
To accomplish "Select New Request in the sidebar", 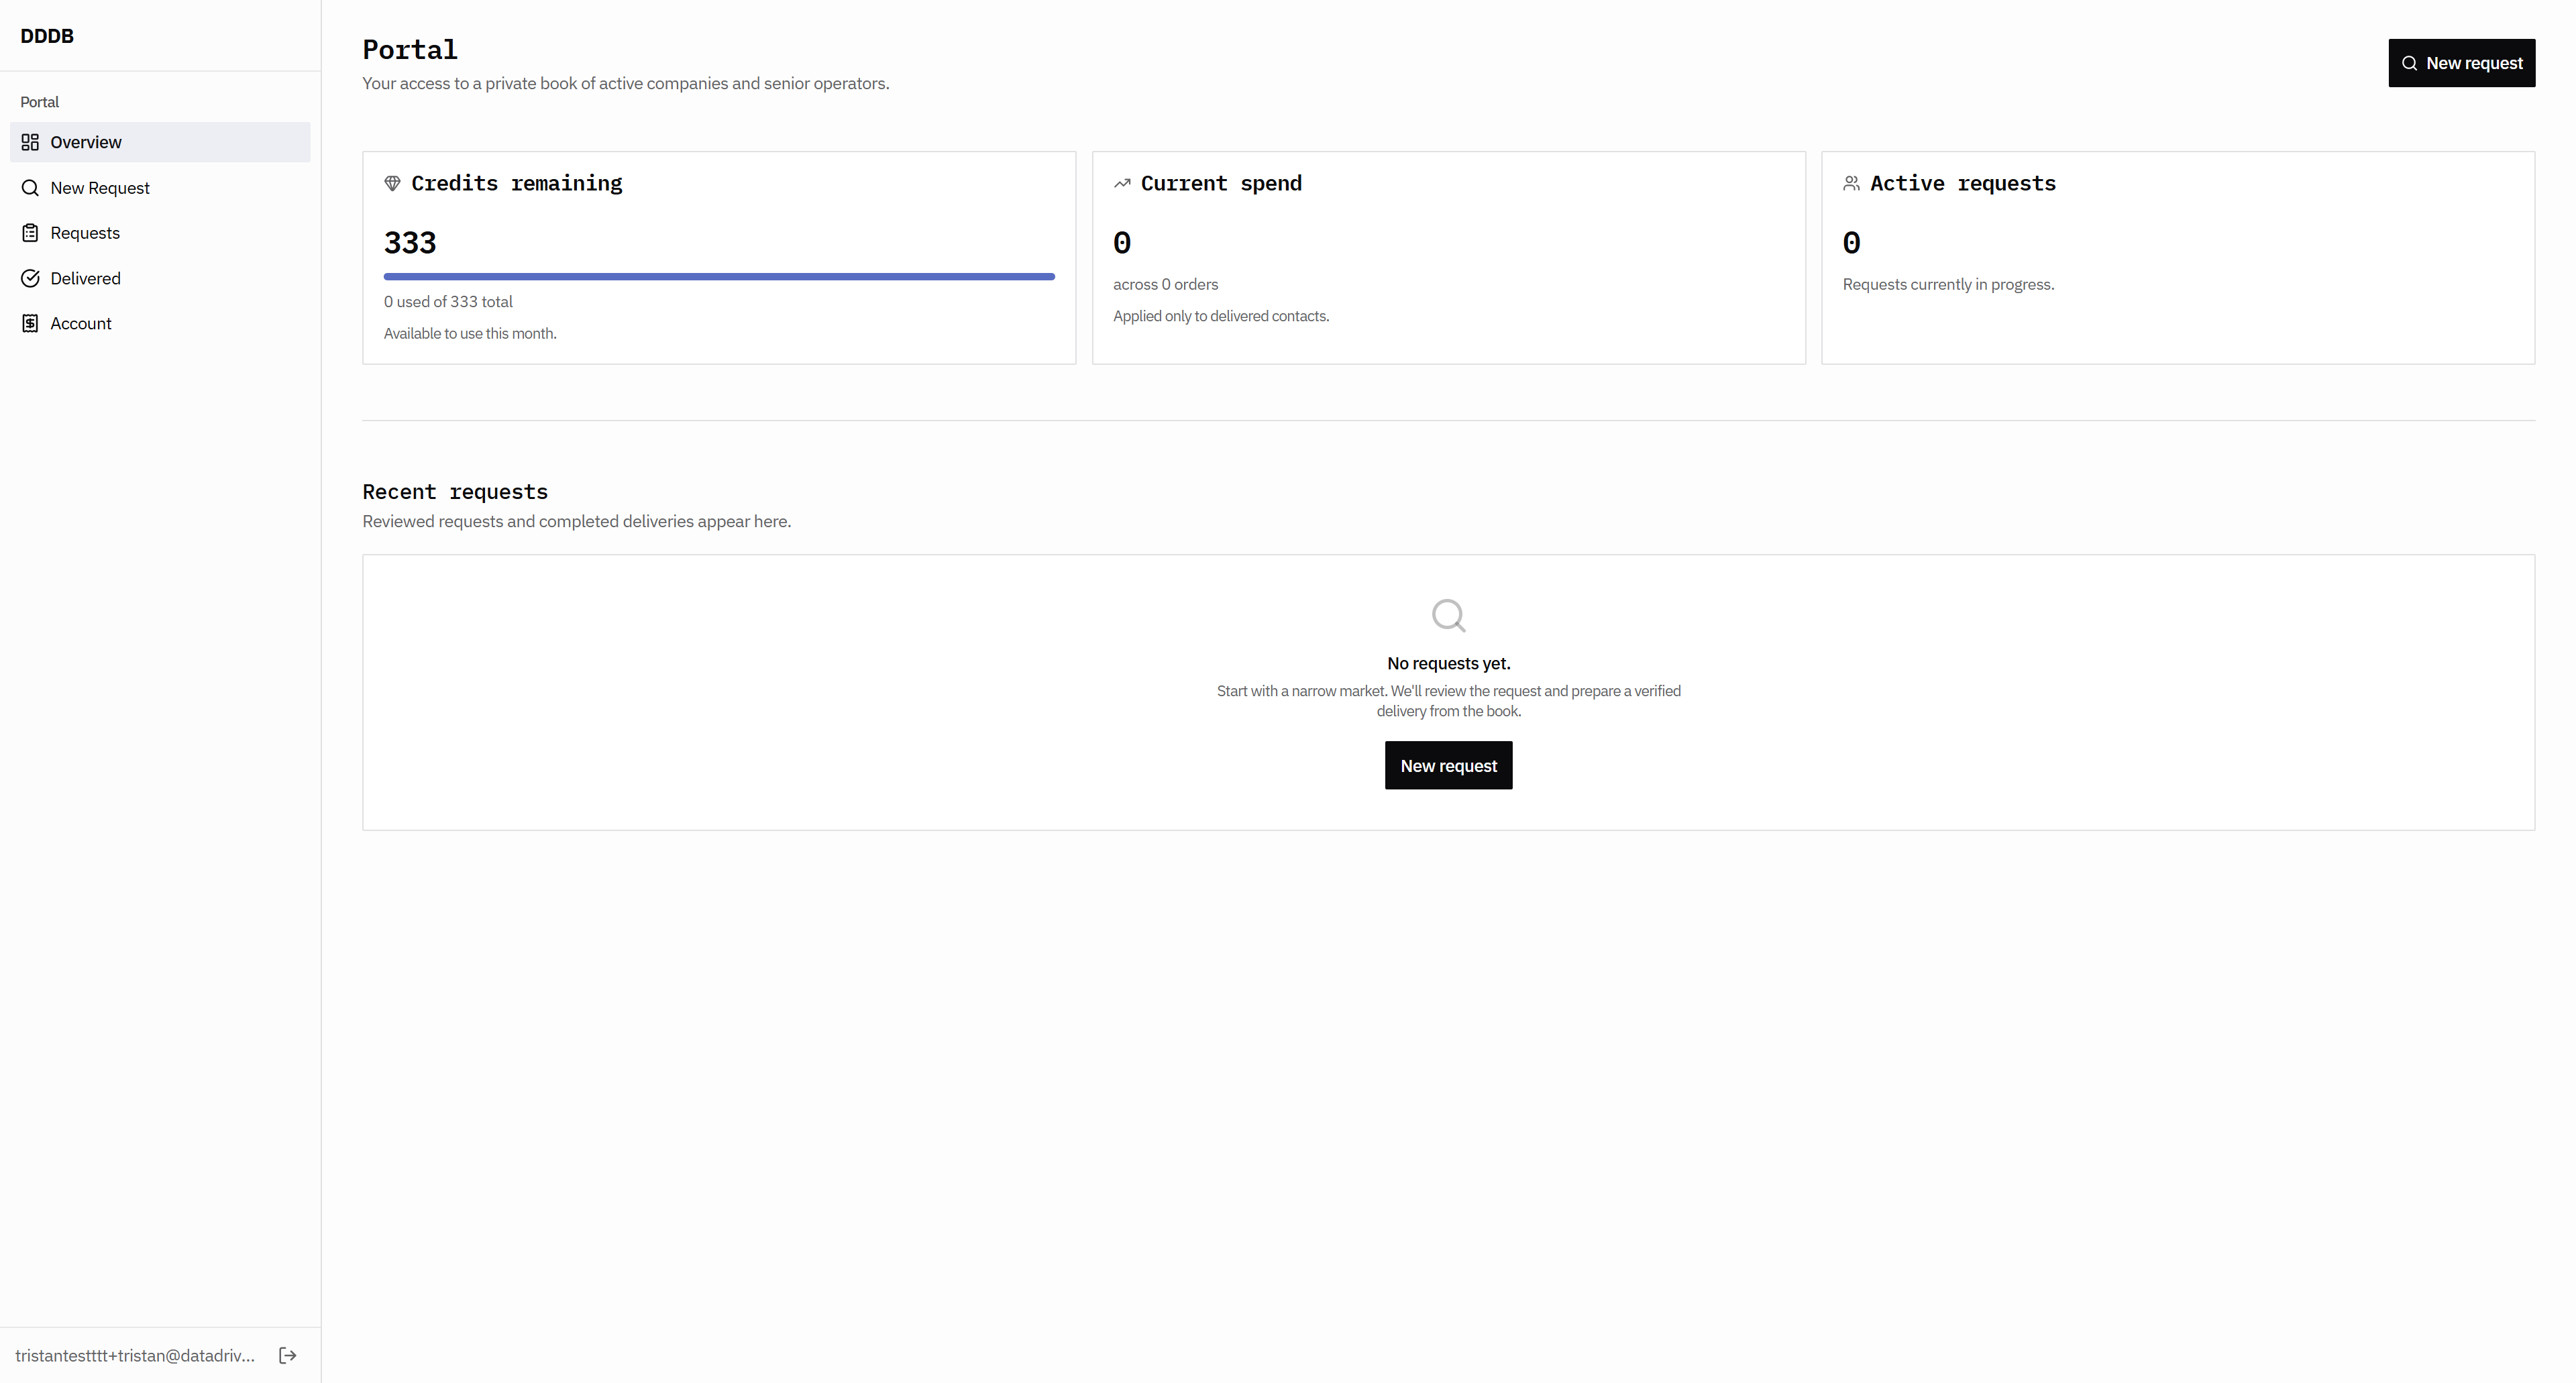I will click(100, 188).
